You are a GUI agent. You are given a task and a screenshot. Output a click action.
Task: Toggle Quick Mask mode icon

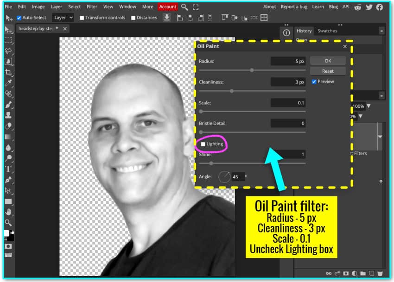[x=8, y=246]
